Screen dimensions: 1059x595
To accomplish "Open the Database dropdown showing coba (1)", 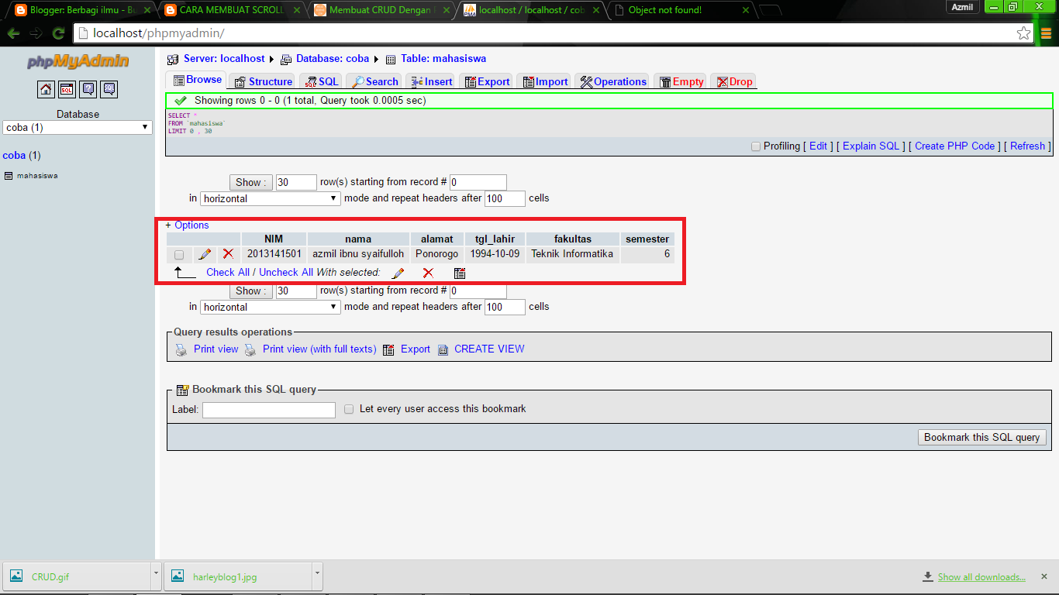I will point(76,127).
